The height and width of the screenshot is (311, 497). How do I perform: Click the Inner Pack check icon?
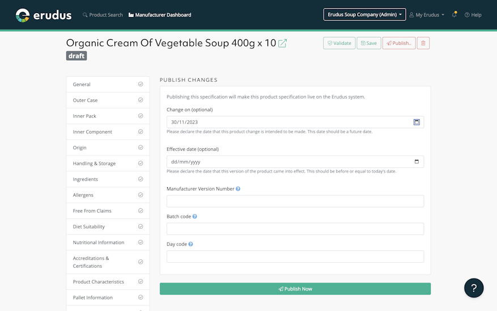click(141, 116)
